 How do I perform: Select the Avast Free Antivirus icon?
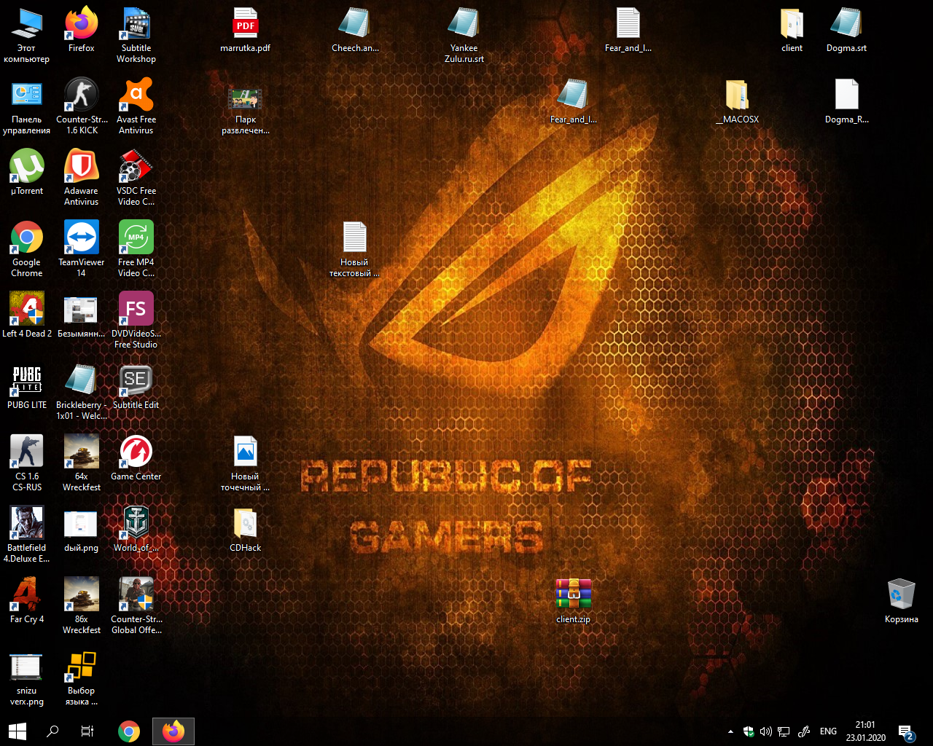[136, 106]
